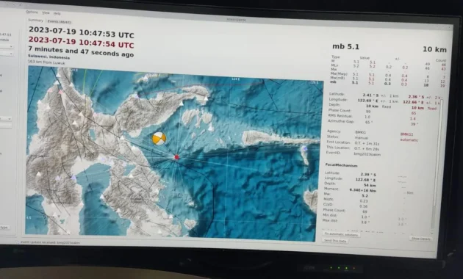Image resolution: width=463 pixels, height=279 pixels.
Task: Open the second dropdown in left side panel
Action: pyautogui.click(x=7, y=54)
